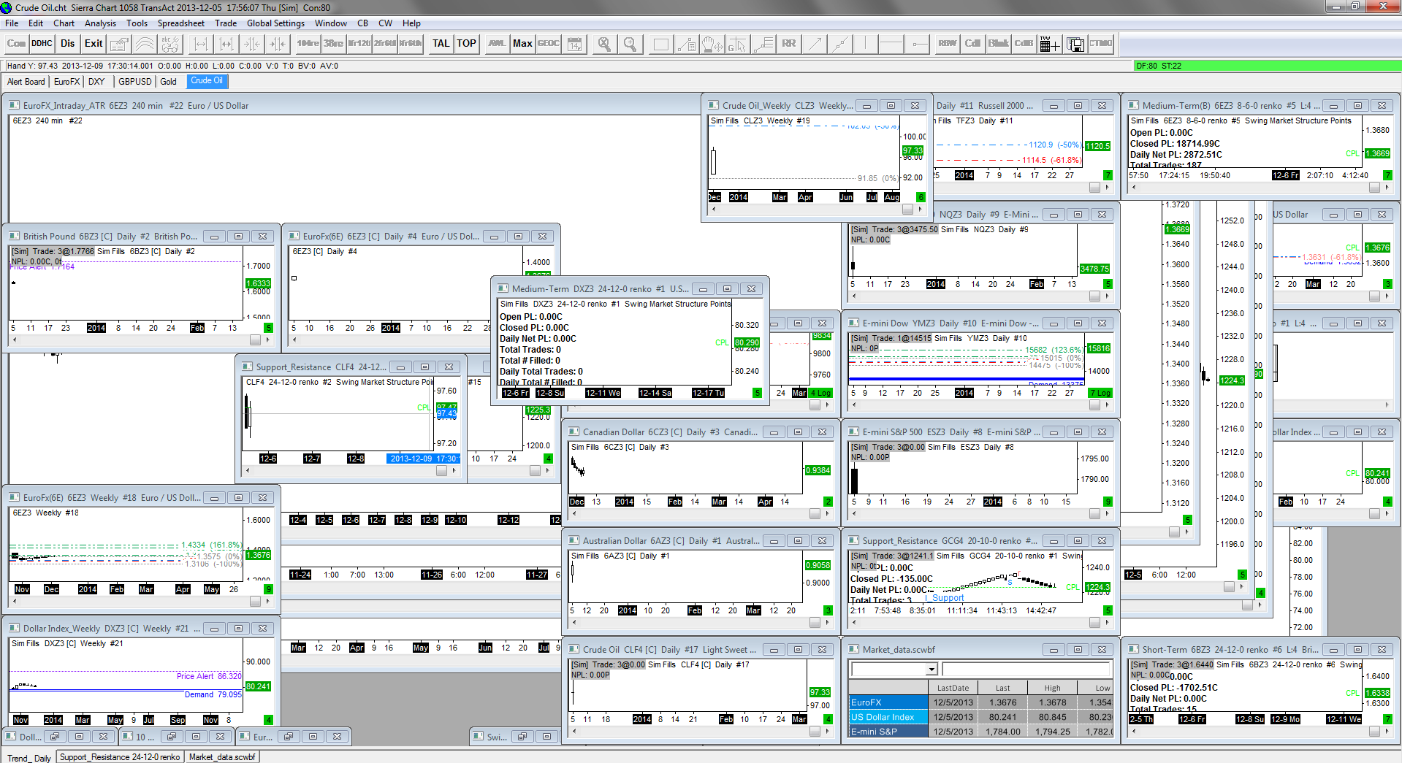This screenshot has height=763, width=1402.
Task: Click the calendar date icon in toolbar
Action: (x=575, y=44)
